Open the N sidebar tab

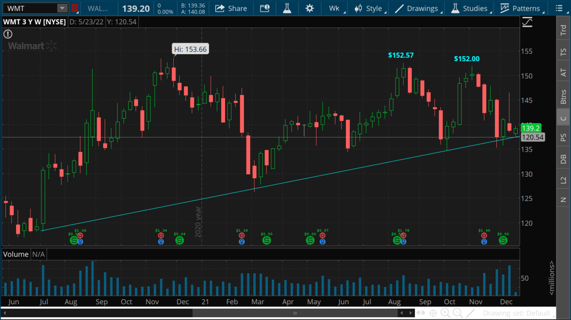click(563, 200)
